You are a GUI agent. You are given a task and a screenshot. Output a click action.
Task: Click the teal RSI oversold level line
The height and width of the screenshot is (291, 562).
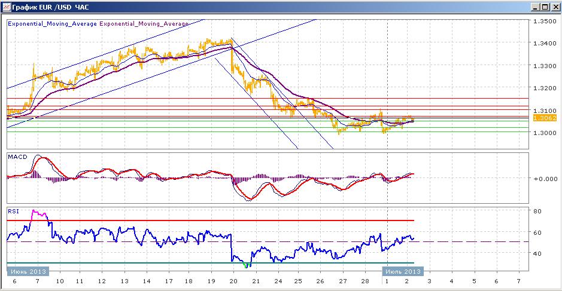tap(211, 263)
